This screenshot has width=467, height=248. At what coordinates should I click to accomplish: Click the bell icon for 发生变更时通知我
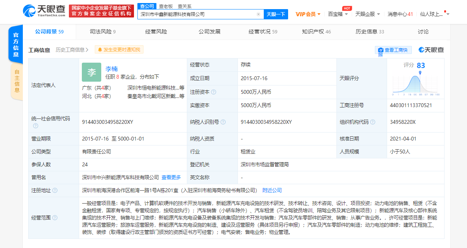(100, 49)
